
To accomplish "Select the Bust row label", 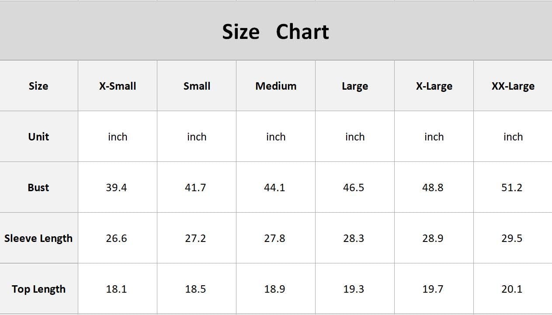I will point(39,187).
